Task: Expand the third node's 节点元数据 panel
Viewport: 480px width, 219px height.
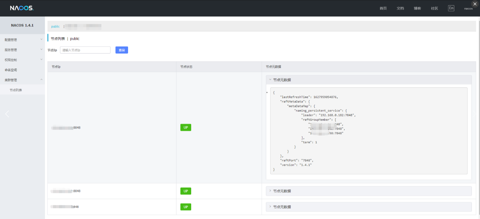Action: pyautogui.click(x=369, y=207)
